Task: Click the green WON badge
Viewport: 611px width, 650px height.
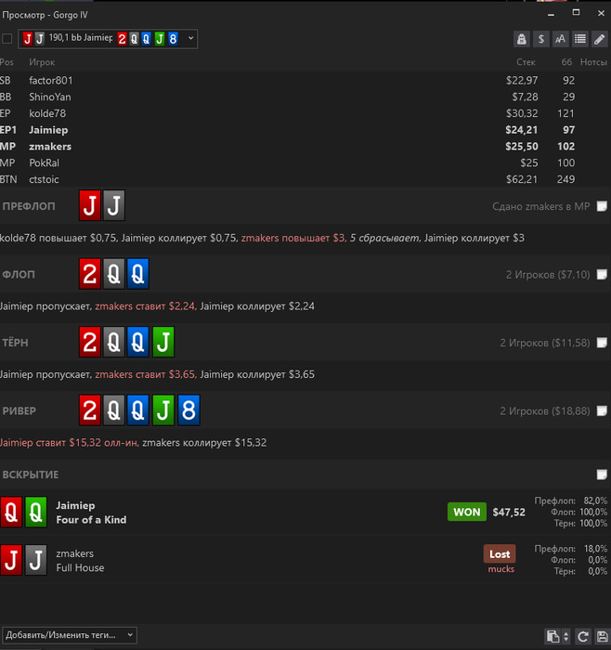Action: [x=467, y=512]
